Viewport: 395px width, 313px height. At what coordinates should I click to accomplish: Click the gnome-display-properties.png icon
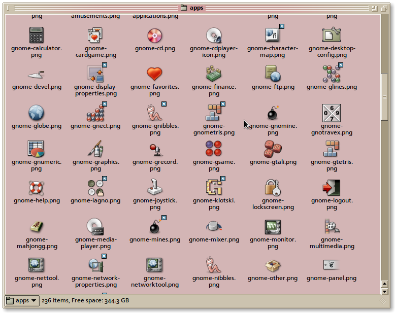pos(95,74)
